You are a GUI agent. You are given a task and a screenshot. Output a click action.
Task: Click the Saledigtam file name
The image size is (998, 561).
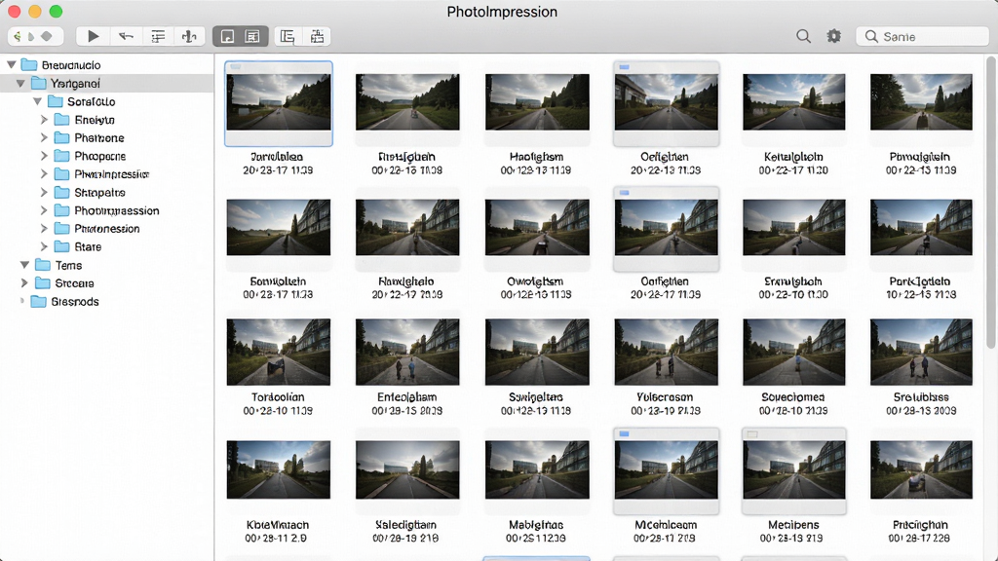pos(406,525)
